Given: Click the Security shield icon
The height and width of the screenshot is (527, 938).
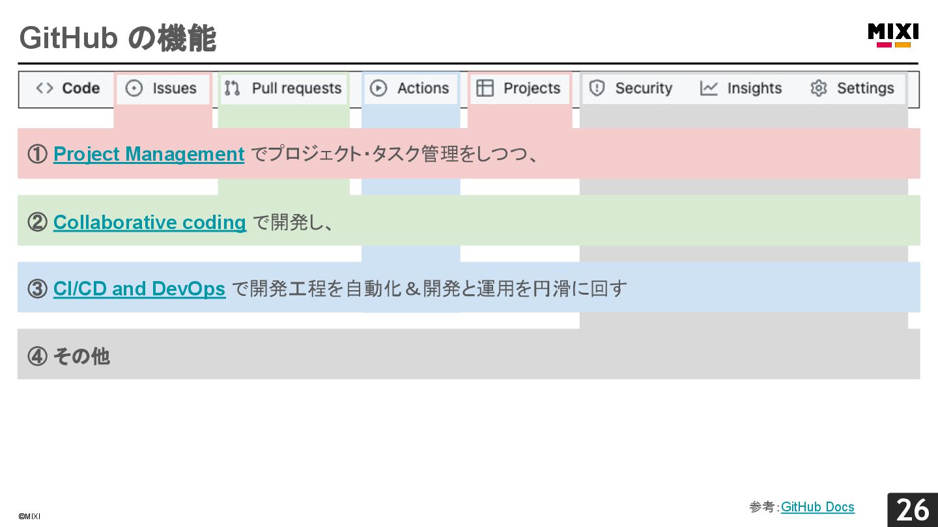Looking at the screenshot, I should [597, 88].
